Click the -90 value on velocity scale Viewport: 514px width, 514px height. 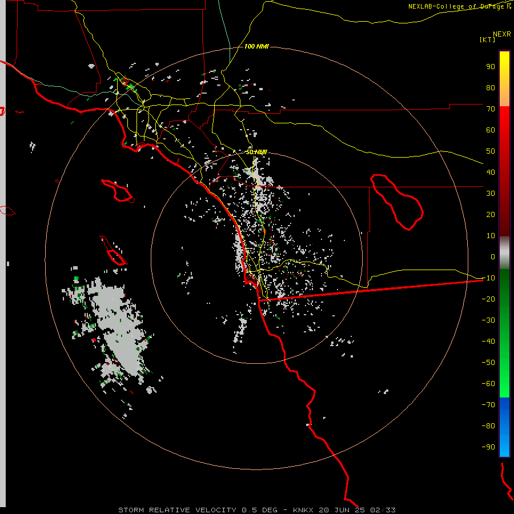(488, 447)
